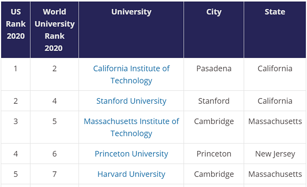
Task: Click the Pasadena city cell
Action: (214, 68)
